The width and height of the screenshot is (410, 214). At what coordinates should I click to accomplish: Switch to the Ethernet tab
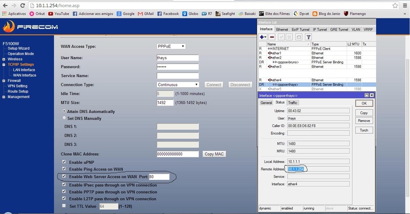pos(282,30)
